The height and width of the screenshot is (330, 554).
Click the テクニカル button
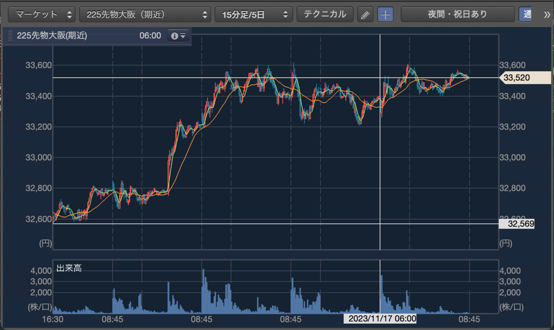(x=325, y=14)
